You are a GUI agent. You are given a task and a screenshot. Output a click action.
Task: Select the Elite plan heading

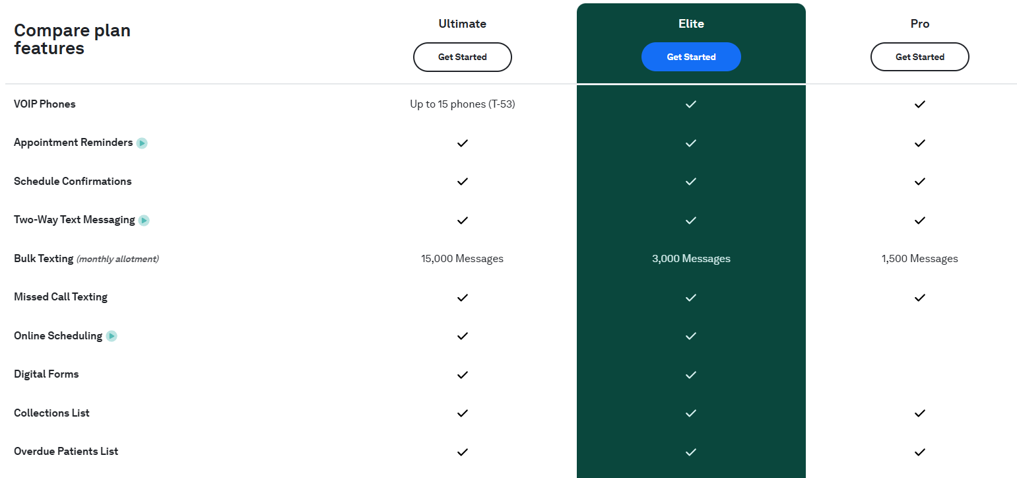point(691,24)
